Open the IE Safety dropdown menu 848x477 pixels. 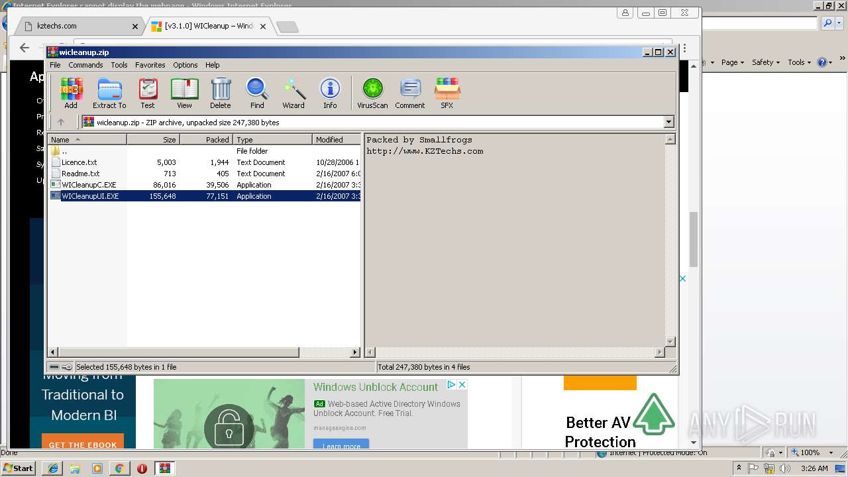click(766, 62)
